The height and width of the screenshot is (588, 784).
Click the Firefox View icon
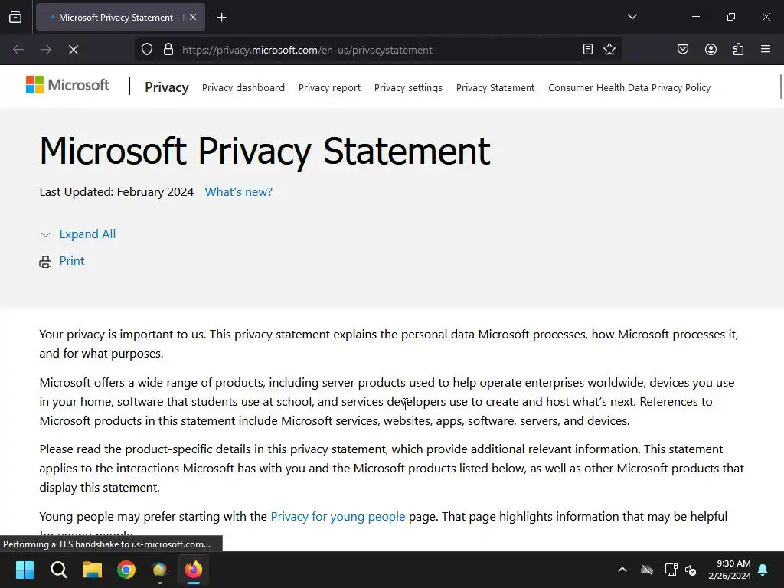pyautogui.click(x=15, y=17)
